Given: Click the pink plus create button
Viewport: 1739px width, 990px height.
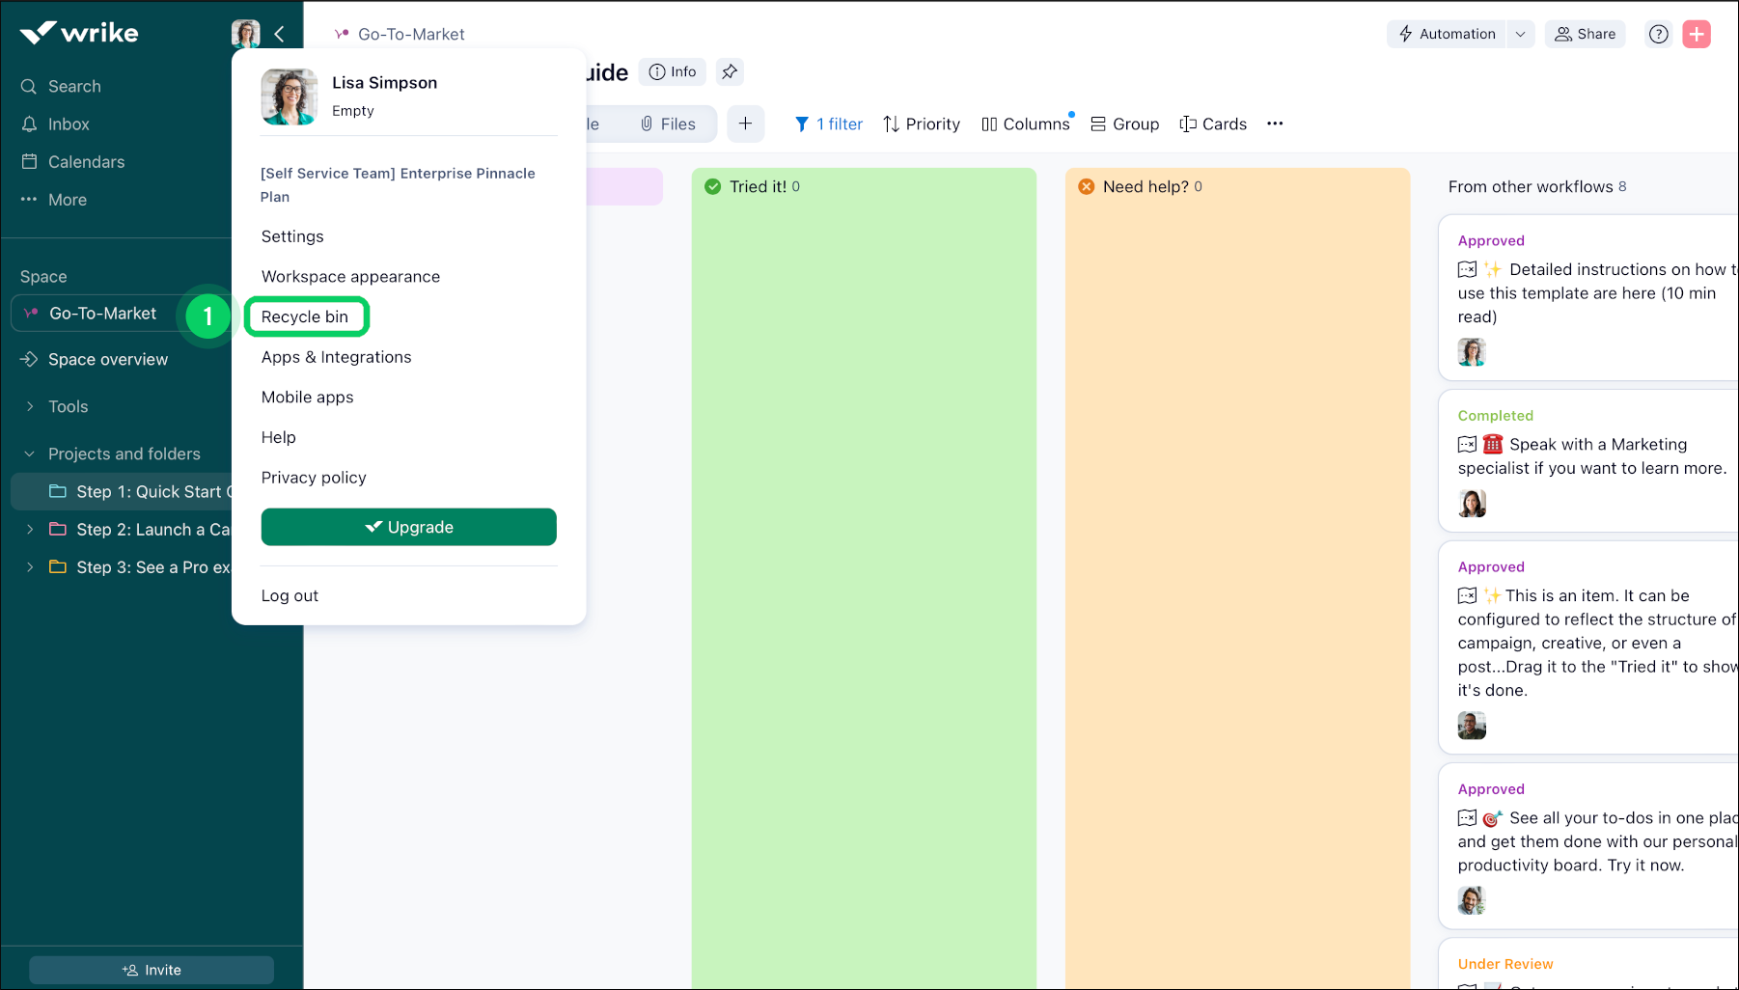Looking at the screenshot, I should coord(1696,34).
